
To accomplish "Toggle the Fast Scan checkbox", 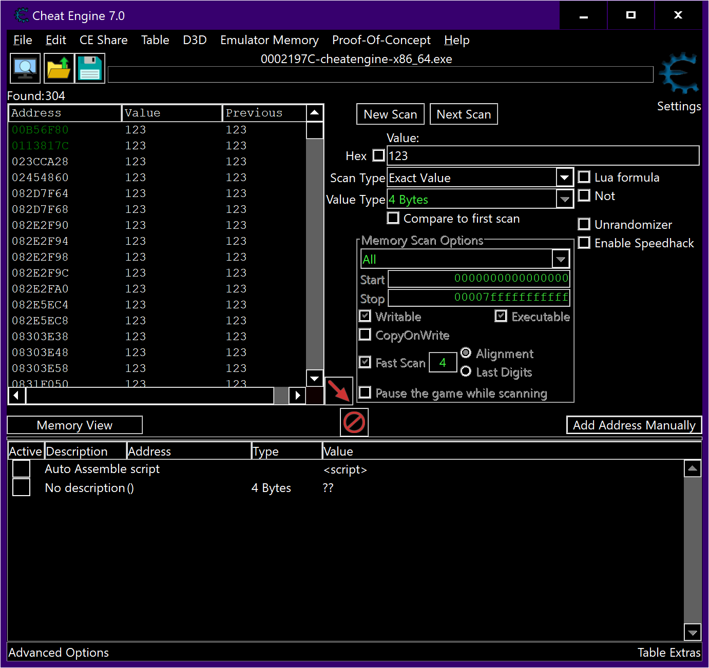I will [x=365, y=362].
